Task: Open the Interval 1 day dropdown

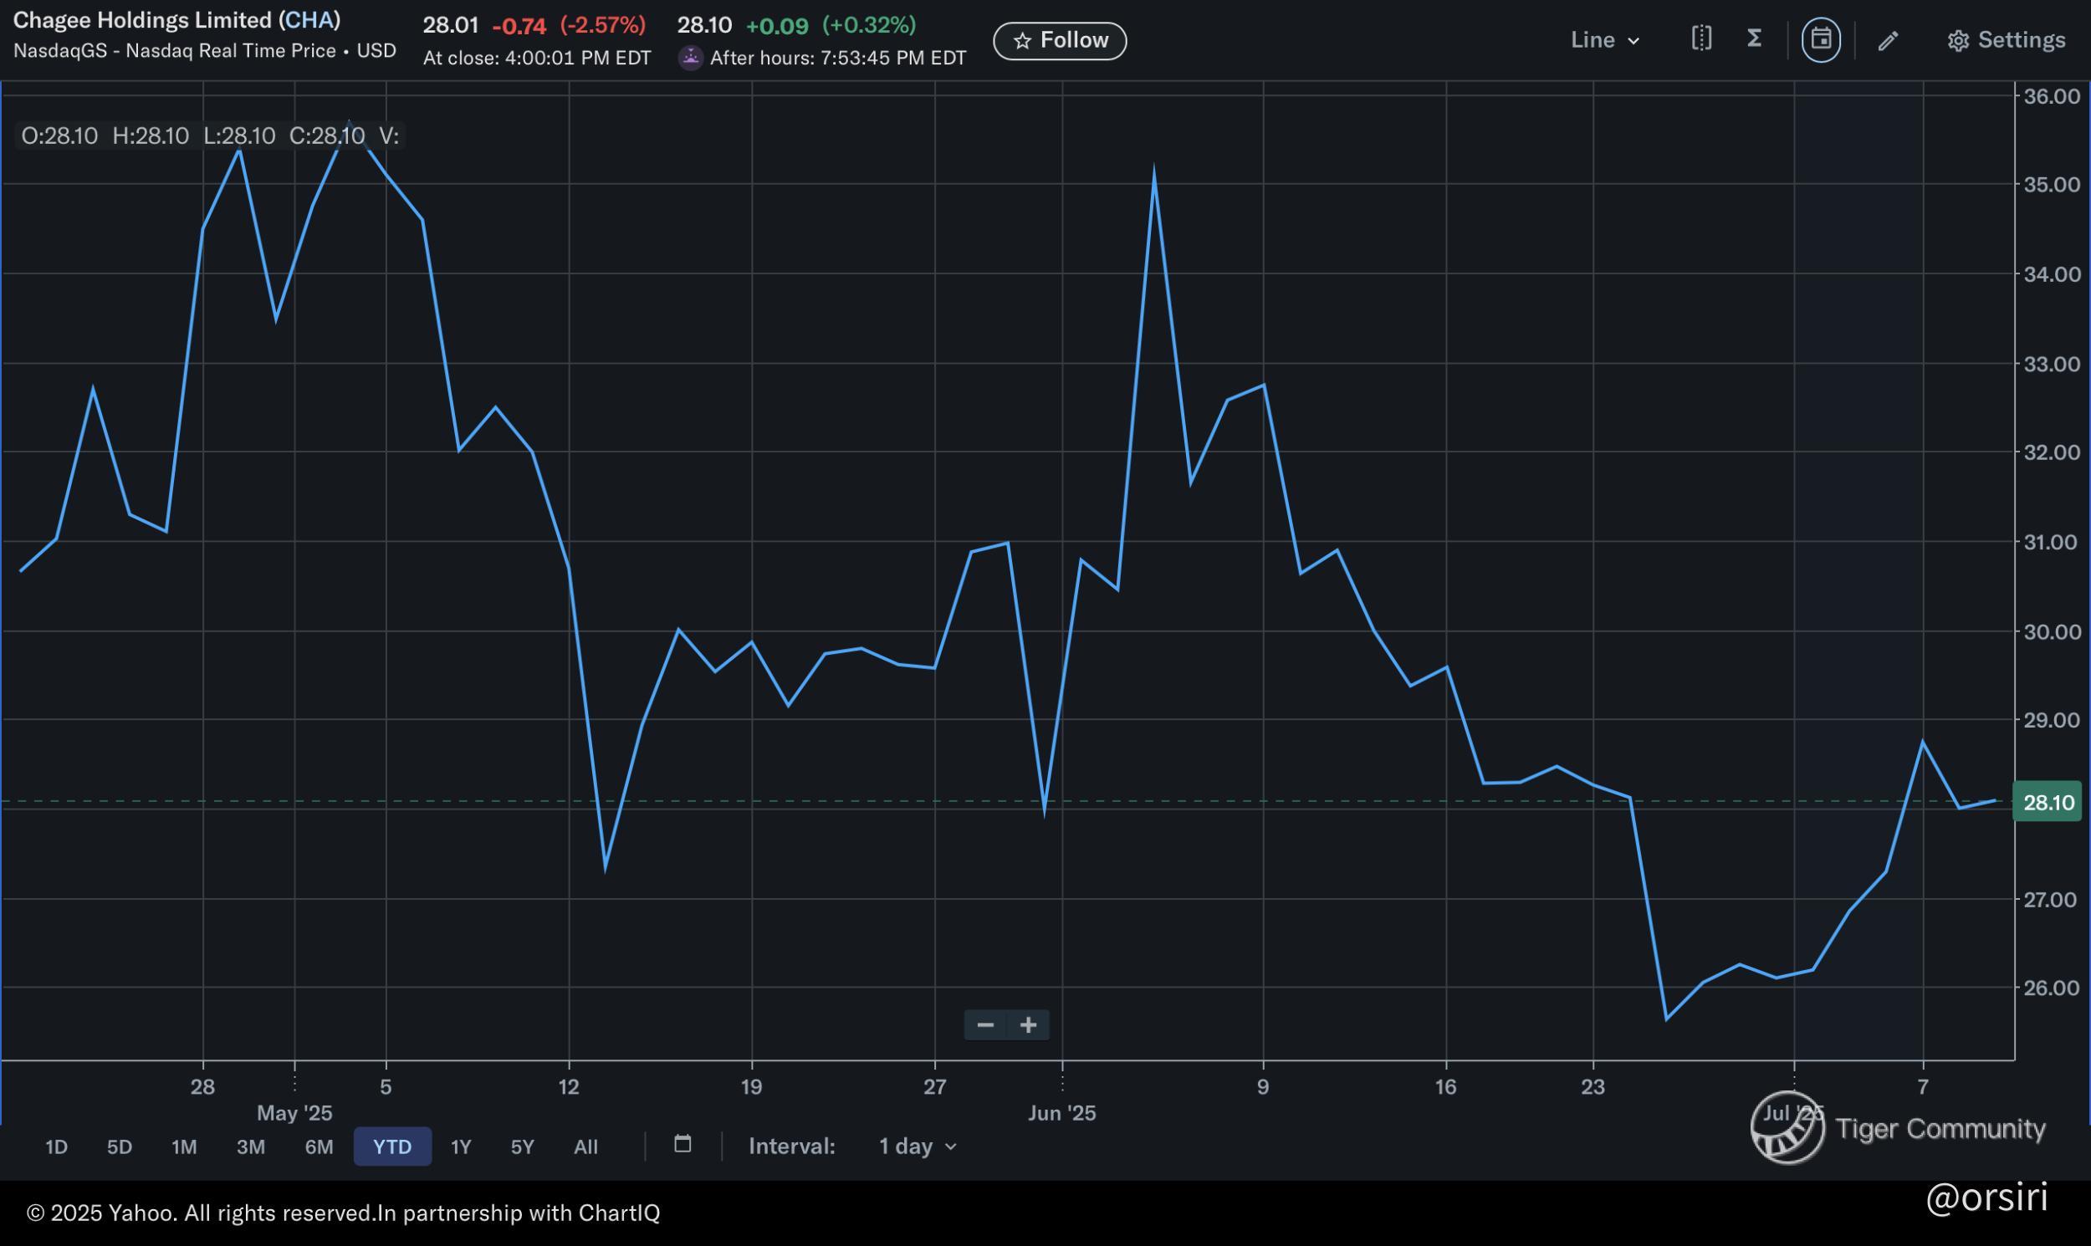Action: [x=917, y=1146]
